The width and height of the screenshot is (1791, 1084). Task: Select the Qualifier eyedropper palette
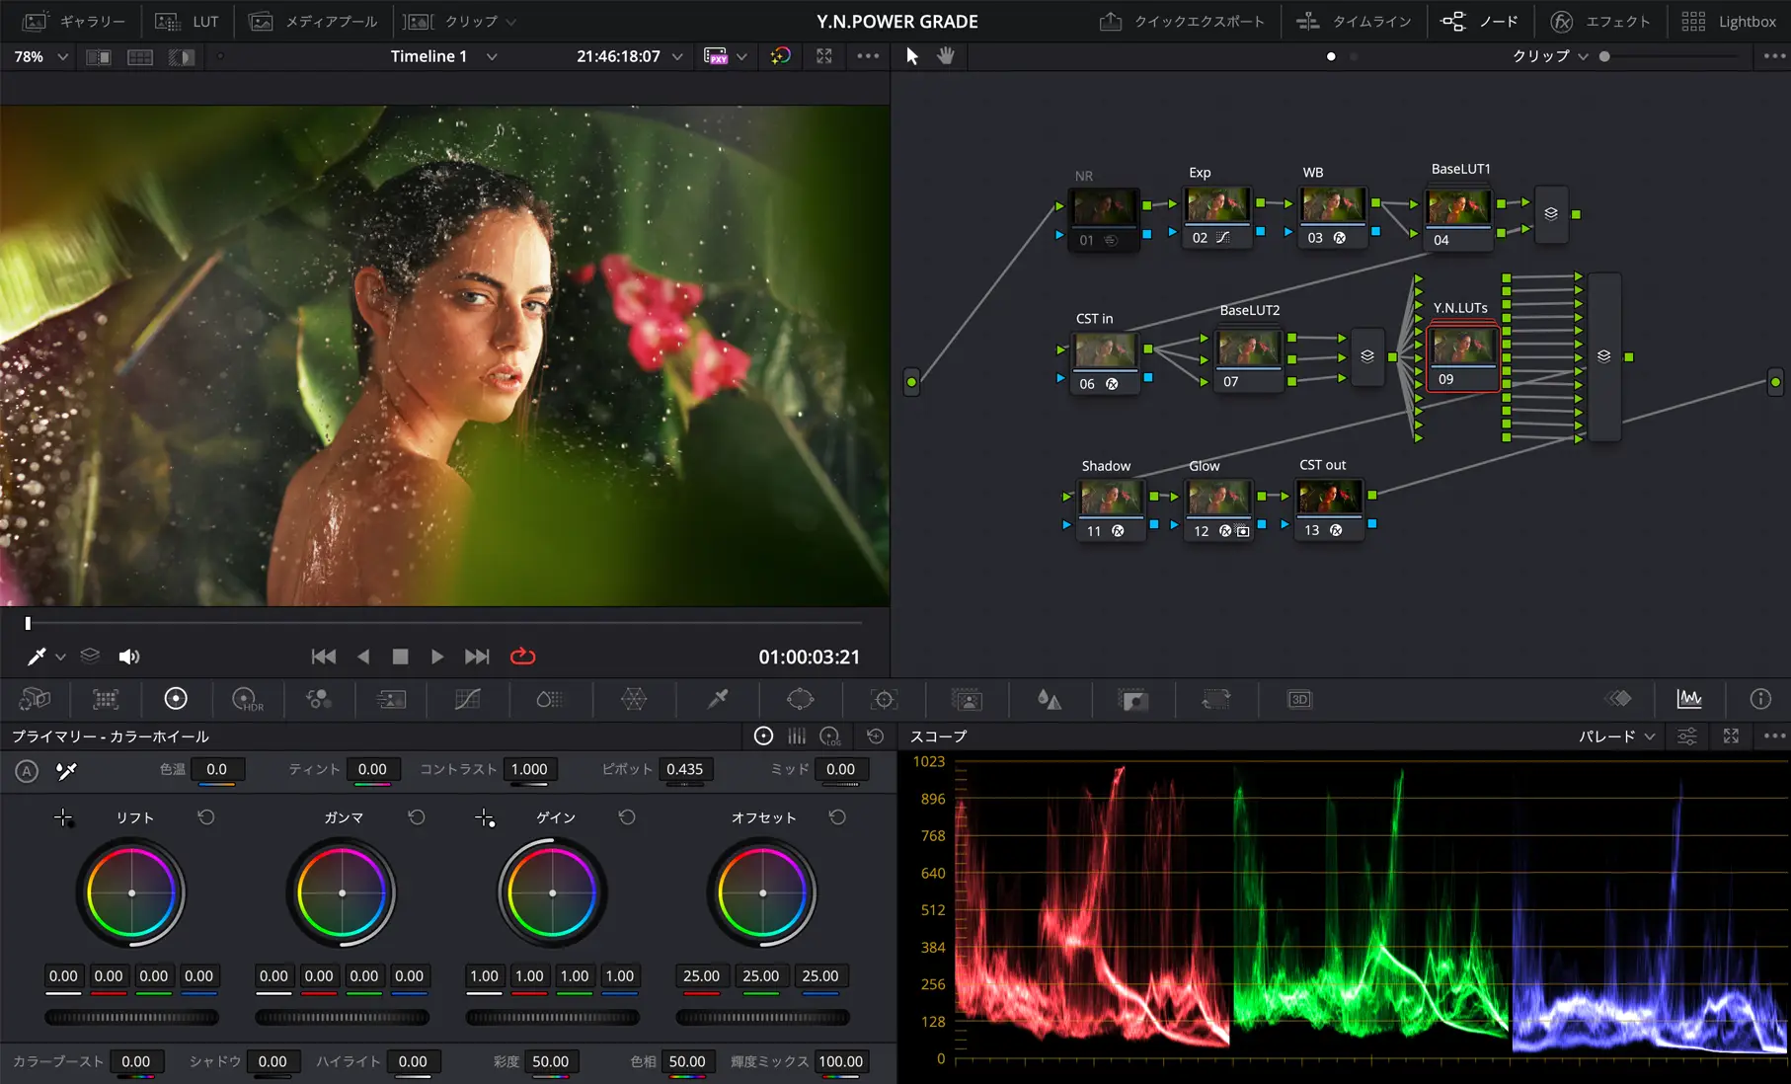[x=718, y=699]
